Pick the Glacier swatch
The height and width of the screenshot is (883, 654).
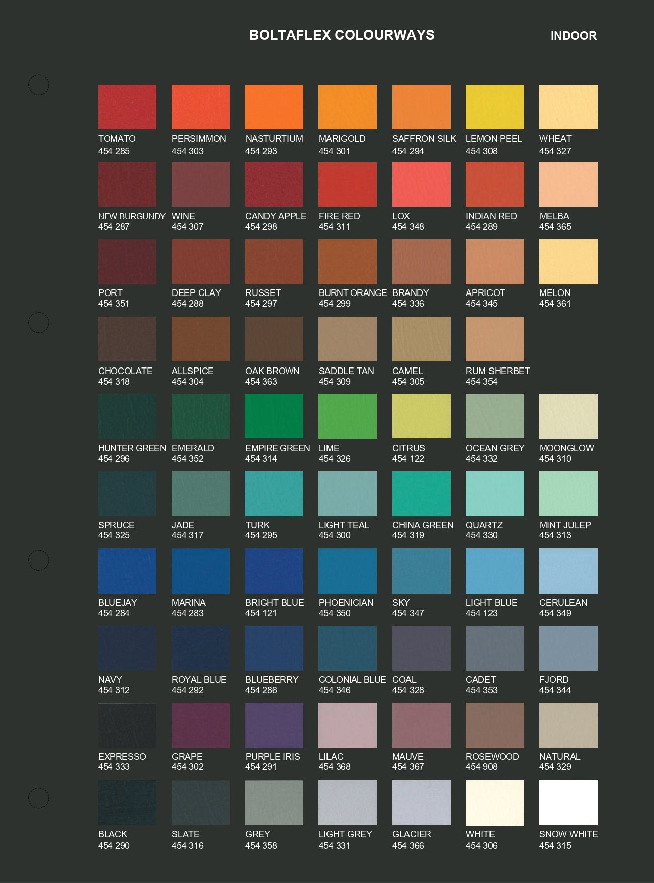click(422, 802)
